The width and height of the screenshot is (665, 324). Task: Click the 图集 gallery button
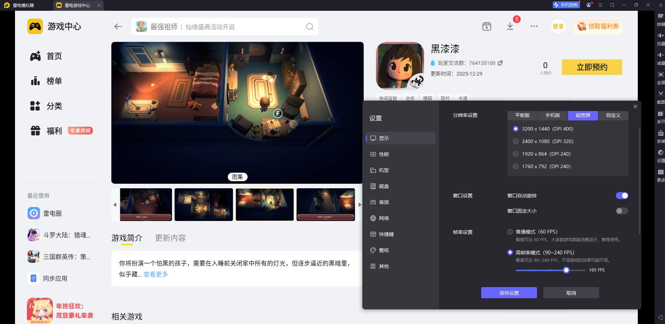point(237,177)
